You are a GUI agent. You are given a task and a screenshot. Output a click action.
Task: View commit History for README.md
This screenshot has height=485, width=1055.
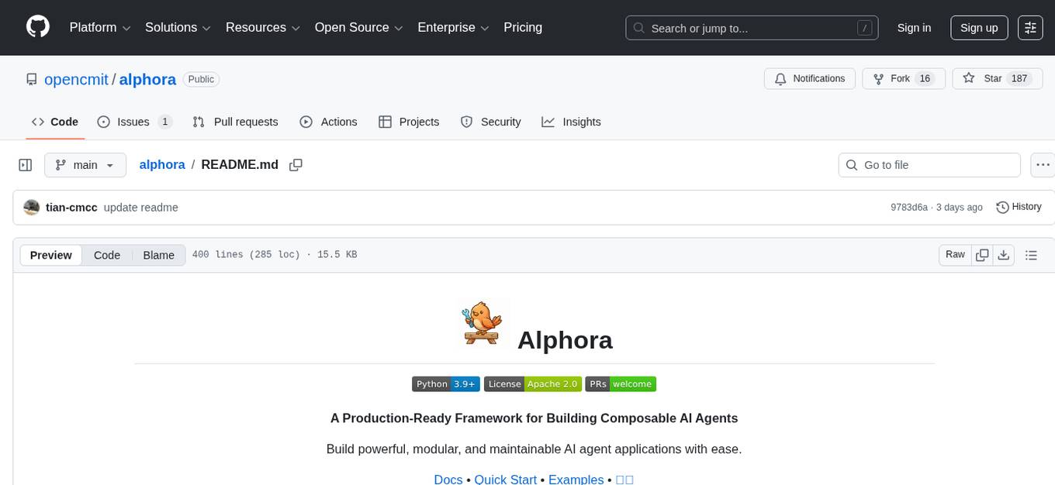[x=1019, y=207]
